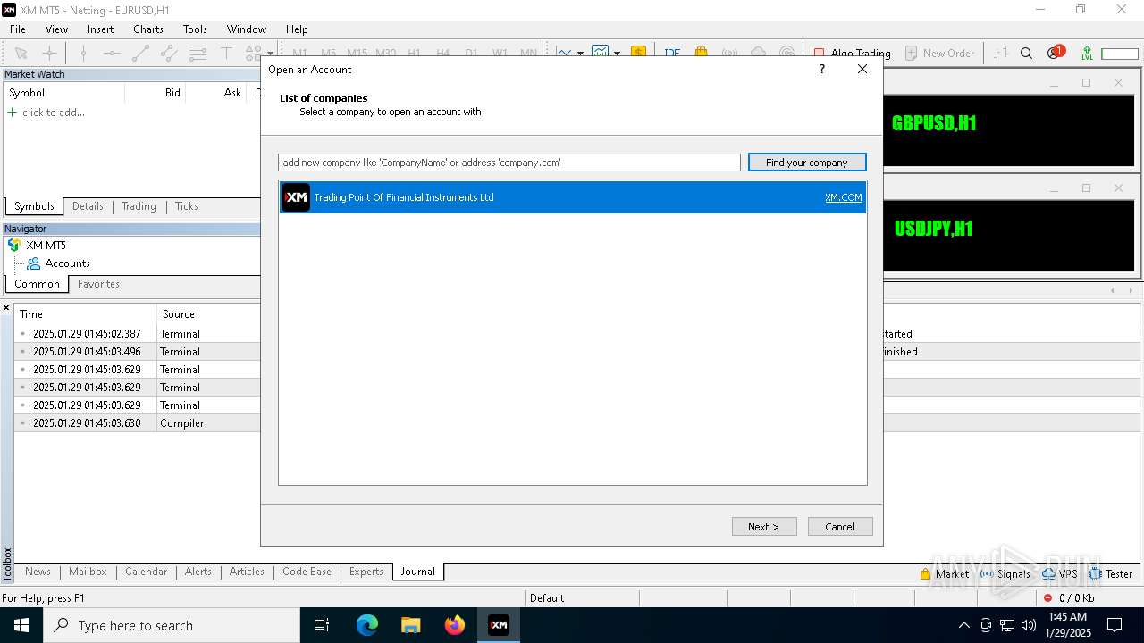Screen dimensions: 1144x643
Task: Open the Code Base tab in Toolbox
Action: coord(307,572)
